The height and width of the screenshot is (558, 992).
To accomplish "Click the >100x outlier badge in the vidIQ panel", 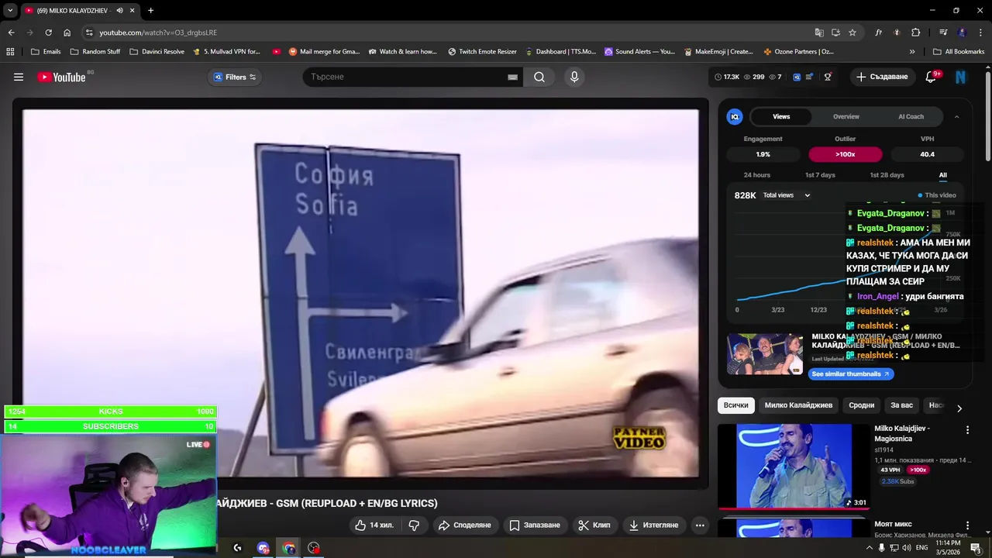I will 846,154.
